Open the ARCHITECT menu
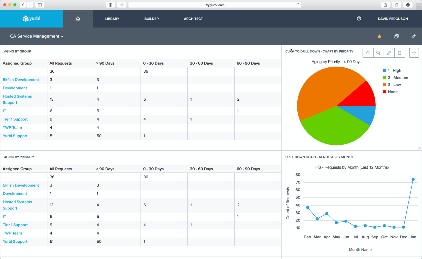Image resolution: width=422 pixels, height=259 pixels. coord(193,19)
